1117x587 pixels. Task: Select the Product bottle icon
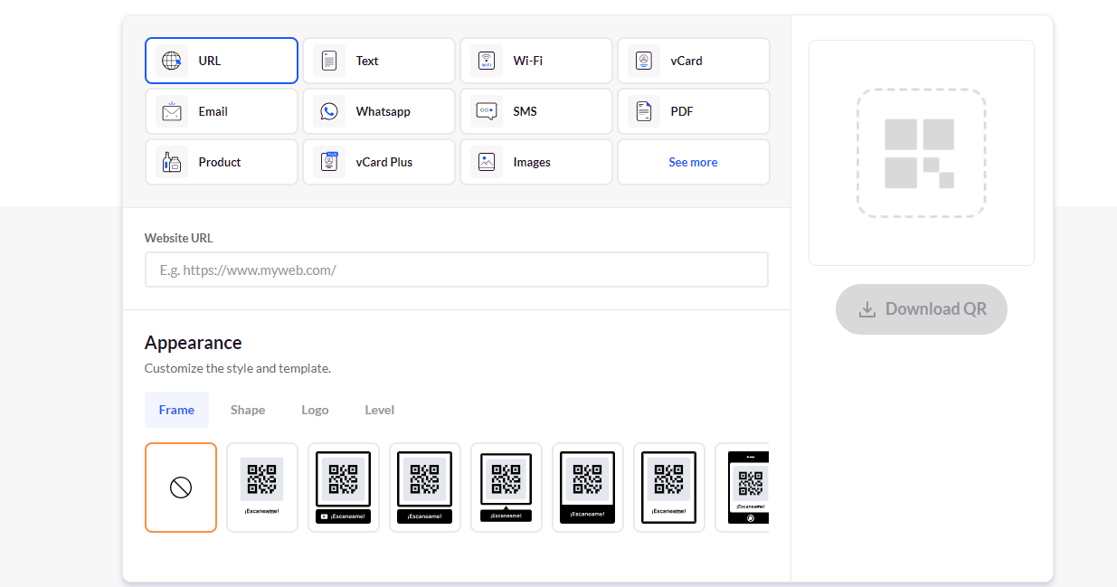click(x=172, y=162)
